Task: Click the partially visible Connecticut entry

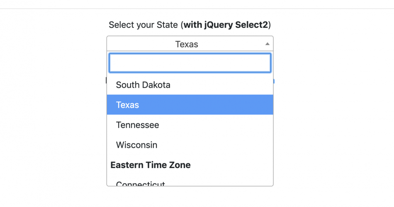Action: pos(141,183)
